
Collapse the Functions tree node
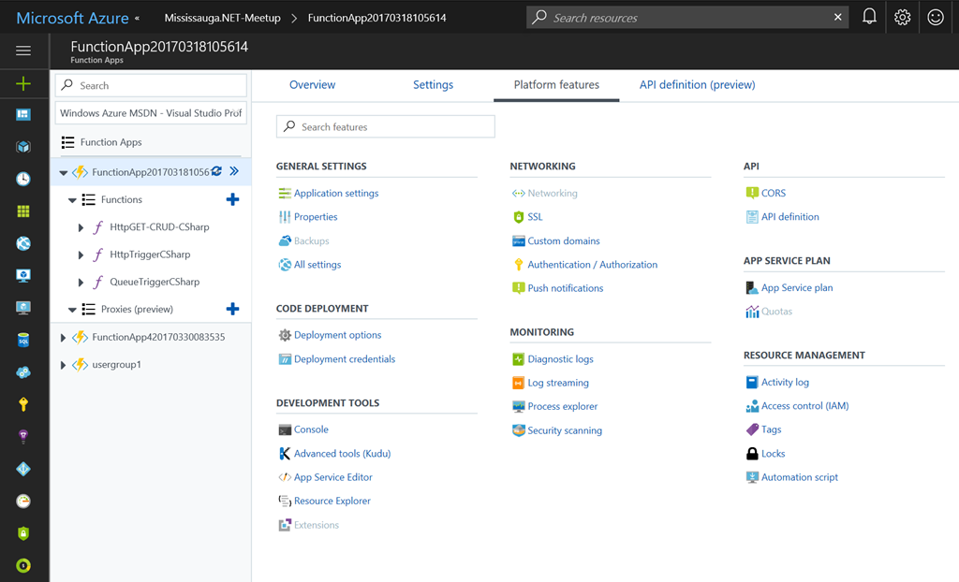coord(73,200)
